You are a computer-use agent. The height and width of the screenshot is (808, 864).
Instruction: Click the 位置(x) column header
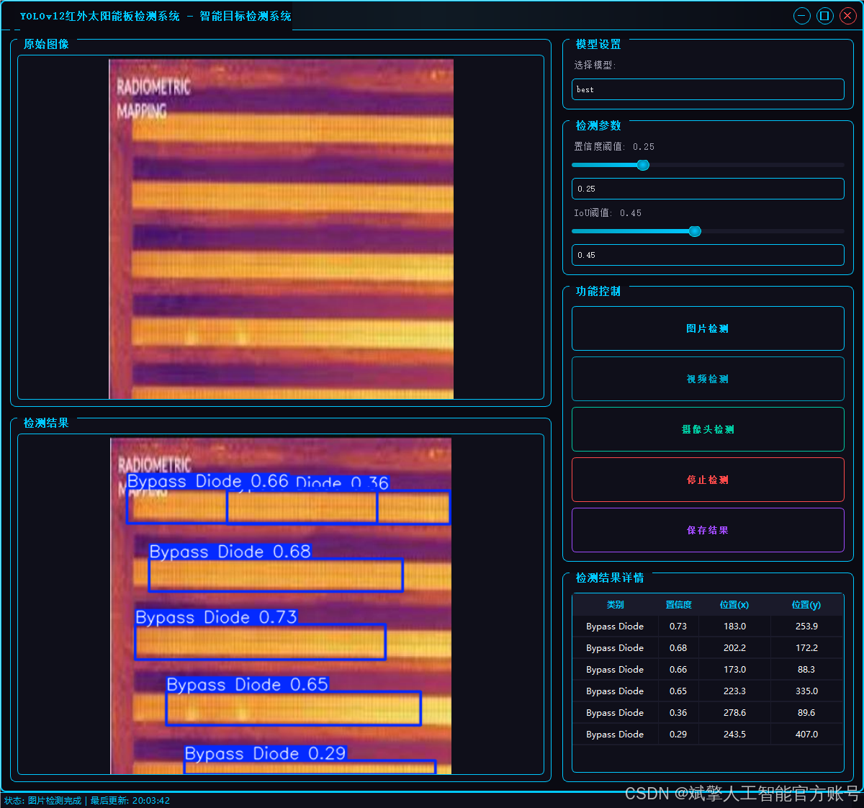(734, 605)
